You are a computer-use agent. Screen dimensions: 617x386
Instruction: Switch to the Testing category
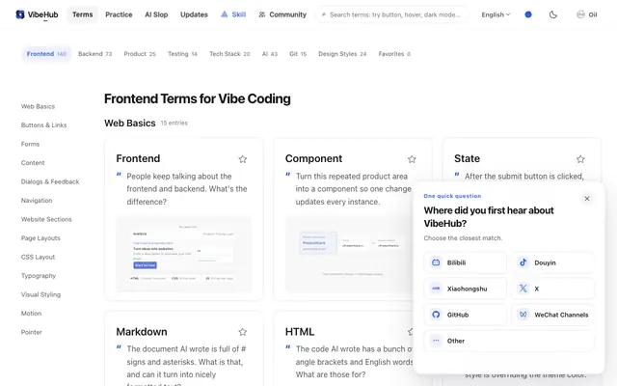[x=182, y=54]
